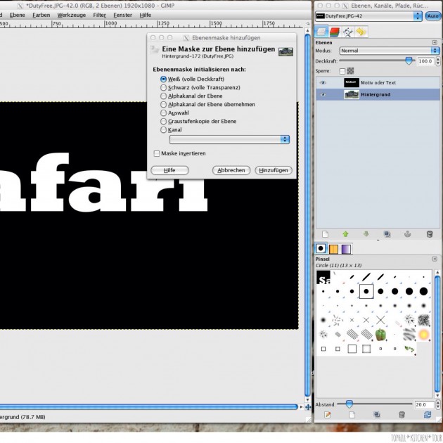Open the Modus Normal dropdown
The width and height of the screenshot is (443, 443).
(390, 51)
